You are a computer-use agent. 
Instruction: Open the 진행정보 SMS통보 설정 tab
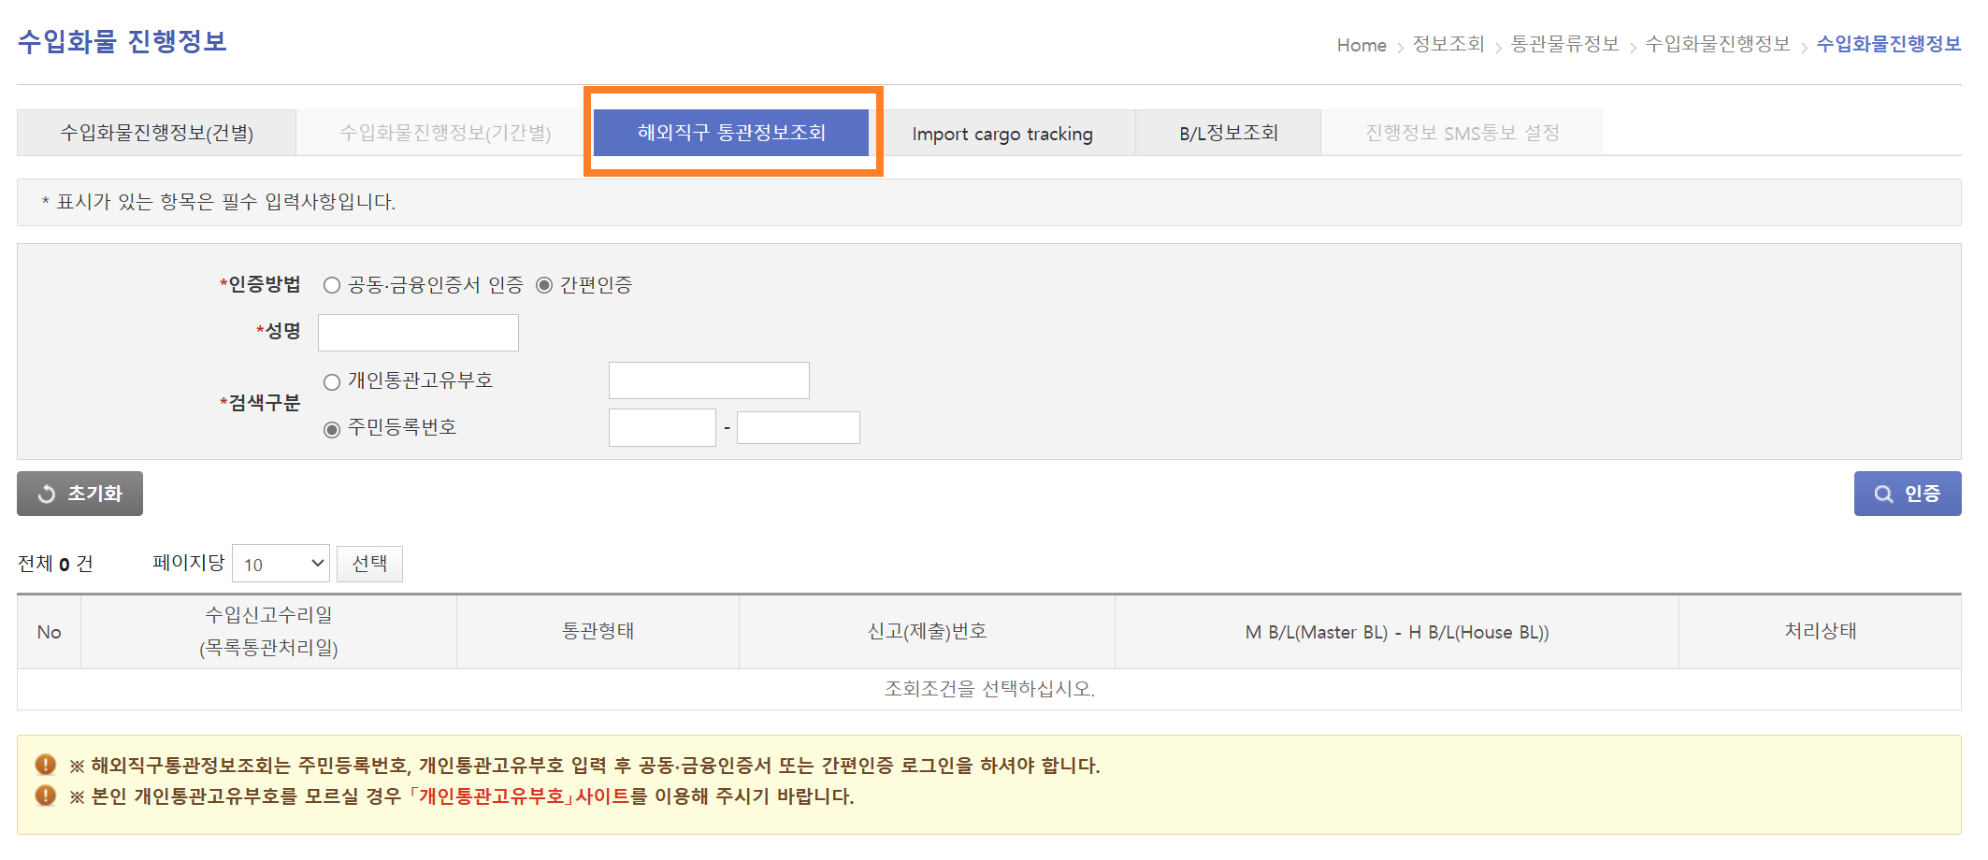[x=1462, y=133]
